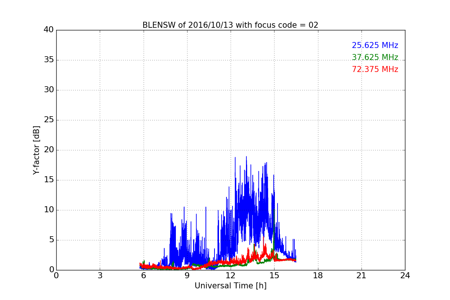Viewport: 450px width, 300px height.
Task: Click the plot title 'BLENSW of 2016/10/13 with focus code = 02'
Action: coord(230,25)
